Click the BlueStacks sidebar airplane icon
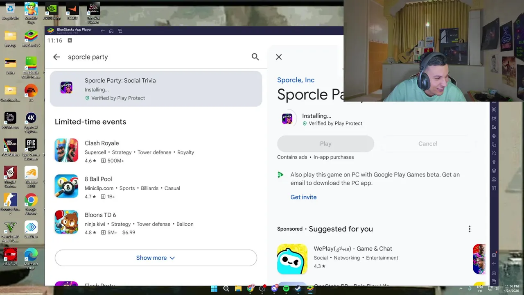The image size is (524, 295). click(x=494, y=136)
